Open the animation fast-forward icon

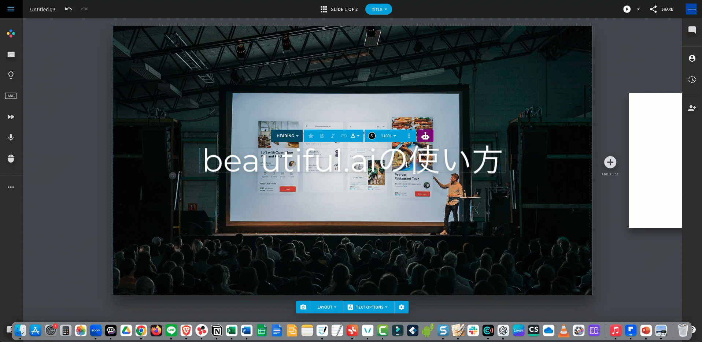pyautogui.click(x=11, y=117)
